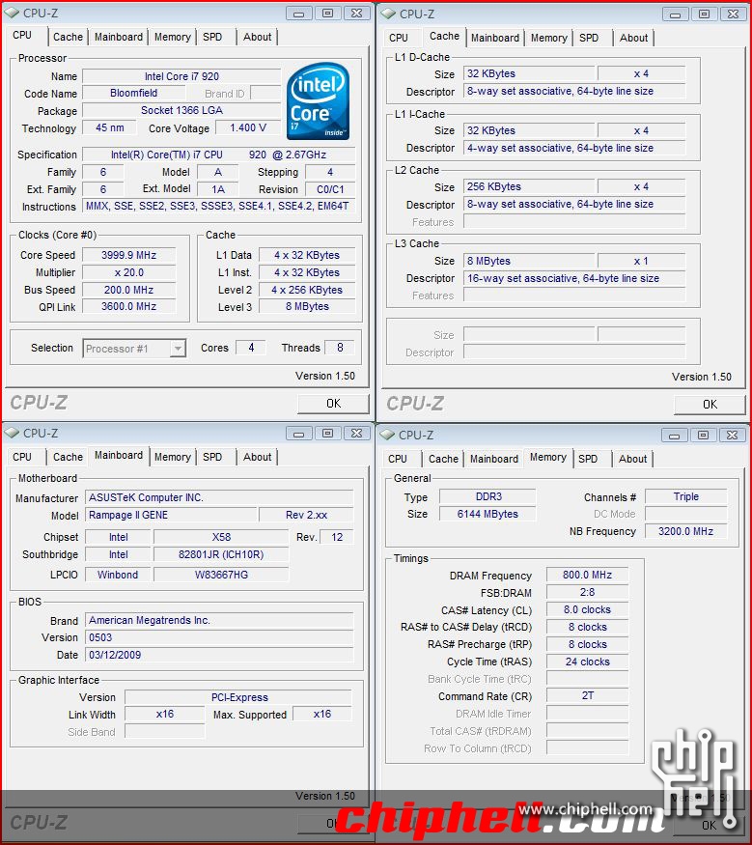Close the bottom-right Memory window
The image size is (752, 845).
pos(732,435)
